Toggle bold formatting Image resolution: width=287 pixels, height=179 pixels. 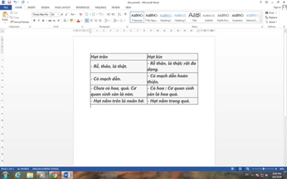click(x=34, y=21)
